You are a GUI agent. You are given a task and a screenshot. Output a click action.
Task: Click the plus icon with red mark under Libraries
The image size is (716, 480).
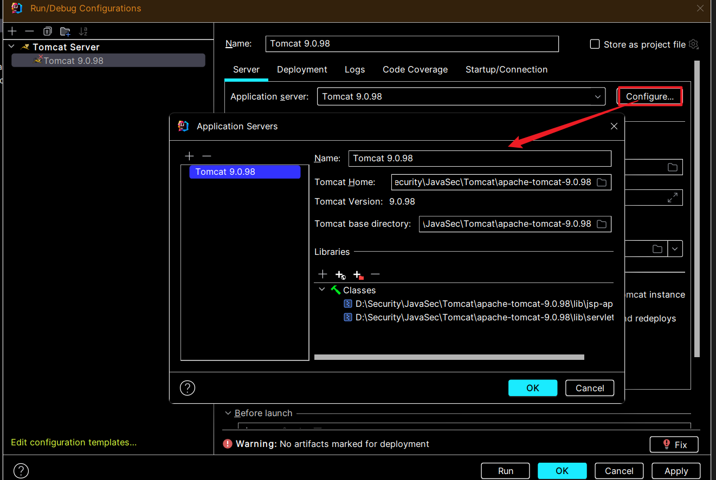pos(358,275)
